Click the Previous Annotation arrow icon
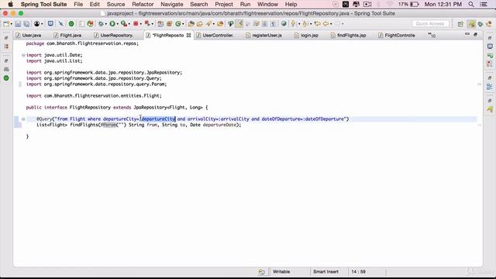The width and height of the screenshot is (496, 279). coord(305,24)
